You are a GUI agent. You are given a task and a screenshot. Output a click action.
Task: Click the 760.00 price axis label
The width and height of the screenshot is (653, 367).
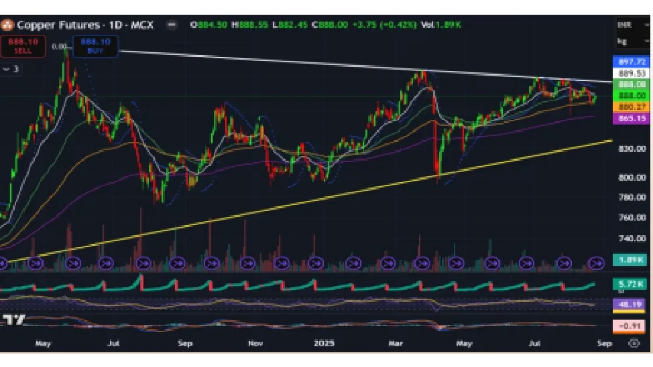click(x=632, y=217)
